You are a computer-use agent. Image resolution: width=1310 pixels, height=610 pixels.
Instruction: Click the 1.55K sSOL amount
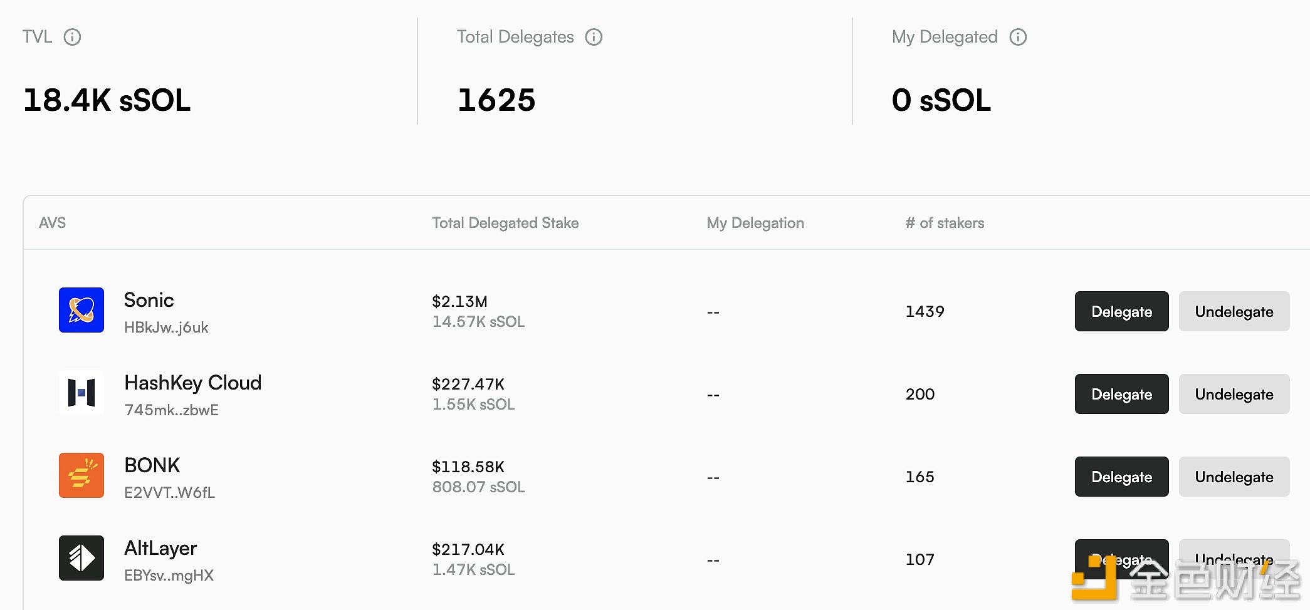tap(473, 405)
